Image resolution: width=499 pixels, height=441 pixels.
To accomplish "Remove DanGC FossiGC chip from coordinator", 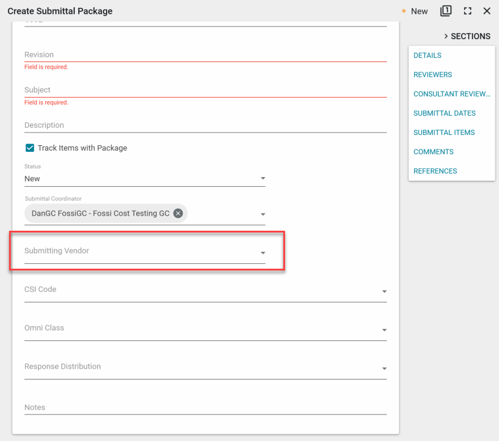I will 178,213.
